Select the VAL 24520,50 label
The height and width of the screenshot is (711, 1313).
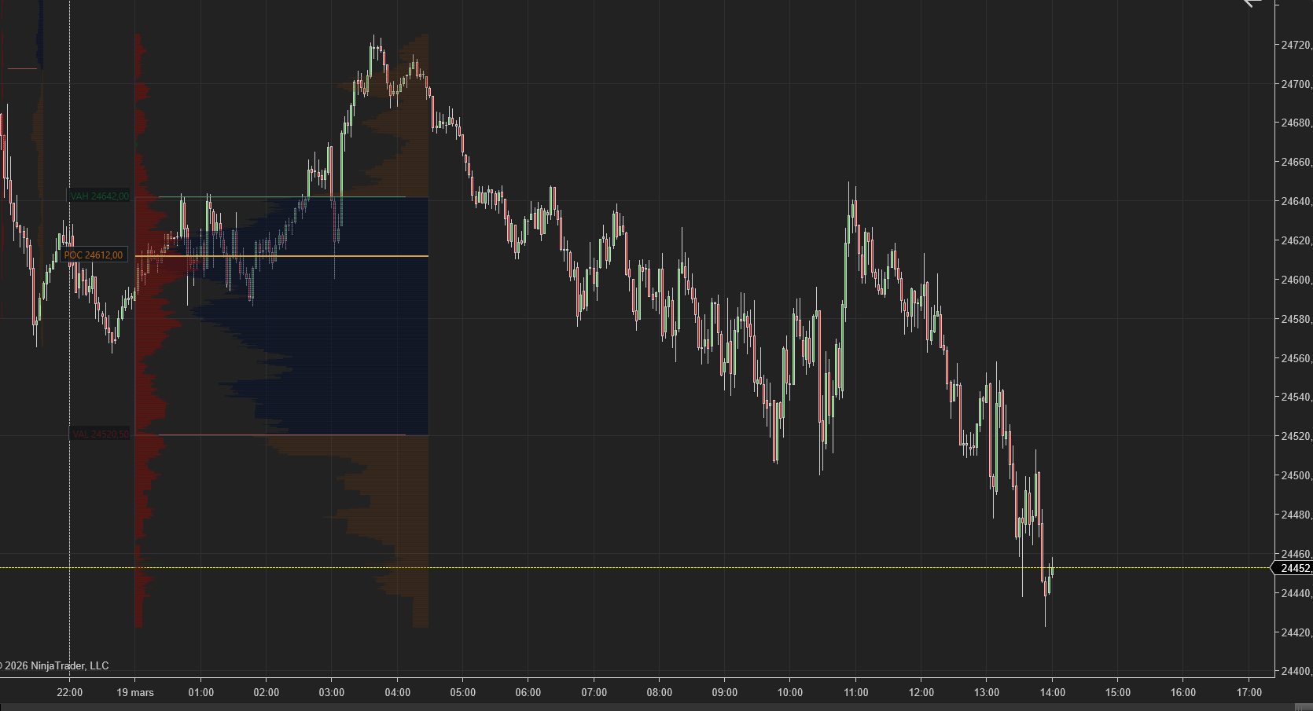coord(101,434)
